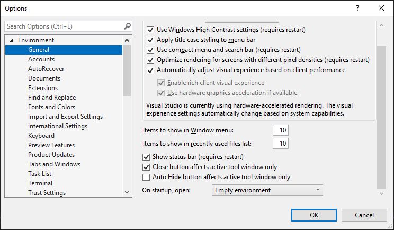Select Extensions in the options tree

(43, 88)
